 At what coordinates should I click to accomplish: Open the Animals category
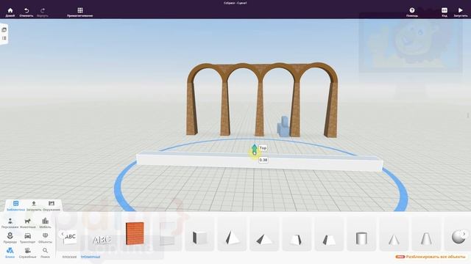point(28,223)
